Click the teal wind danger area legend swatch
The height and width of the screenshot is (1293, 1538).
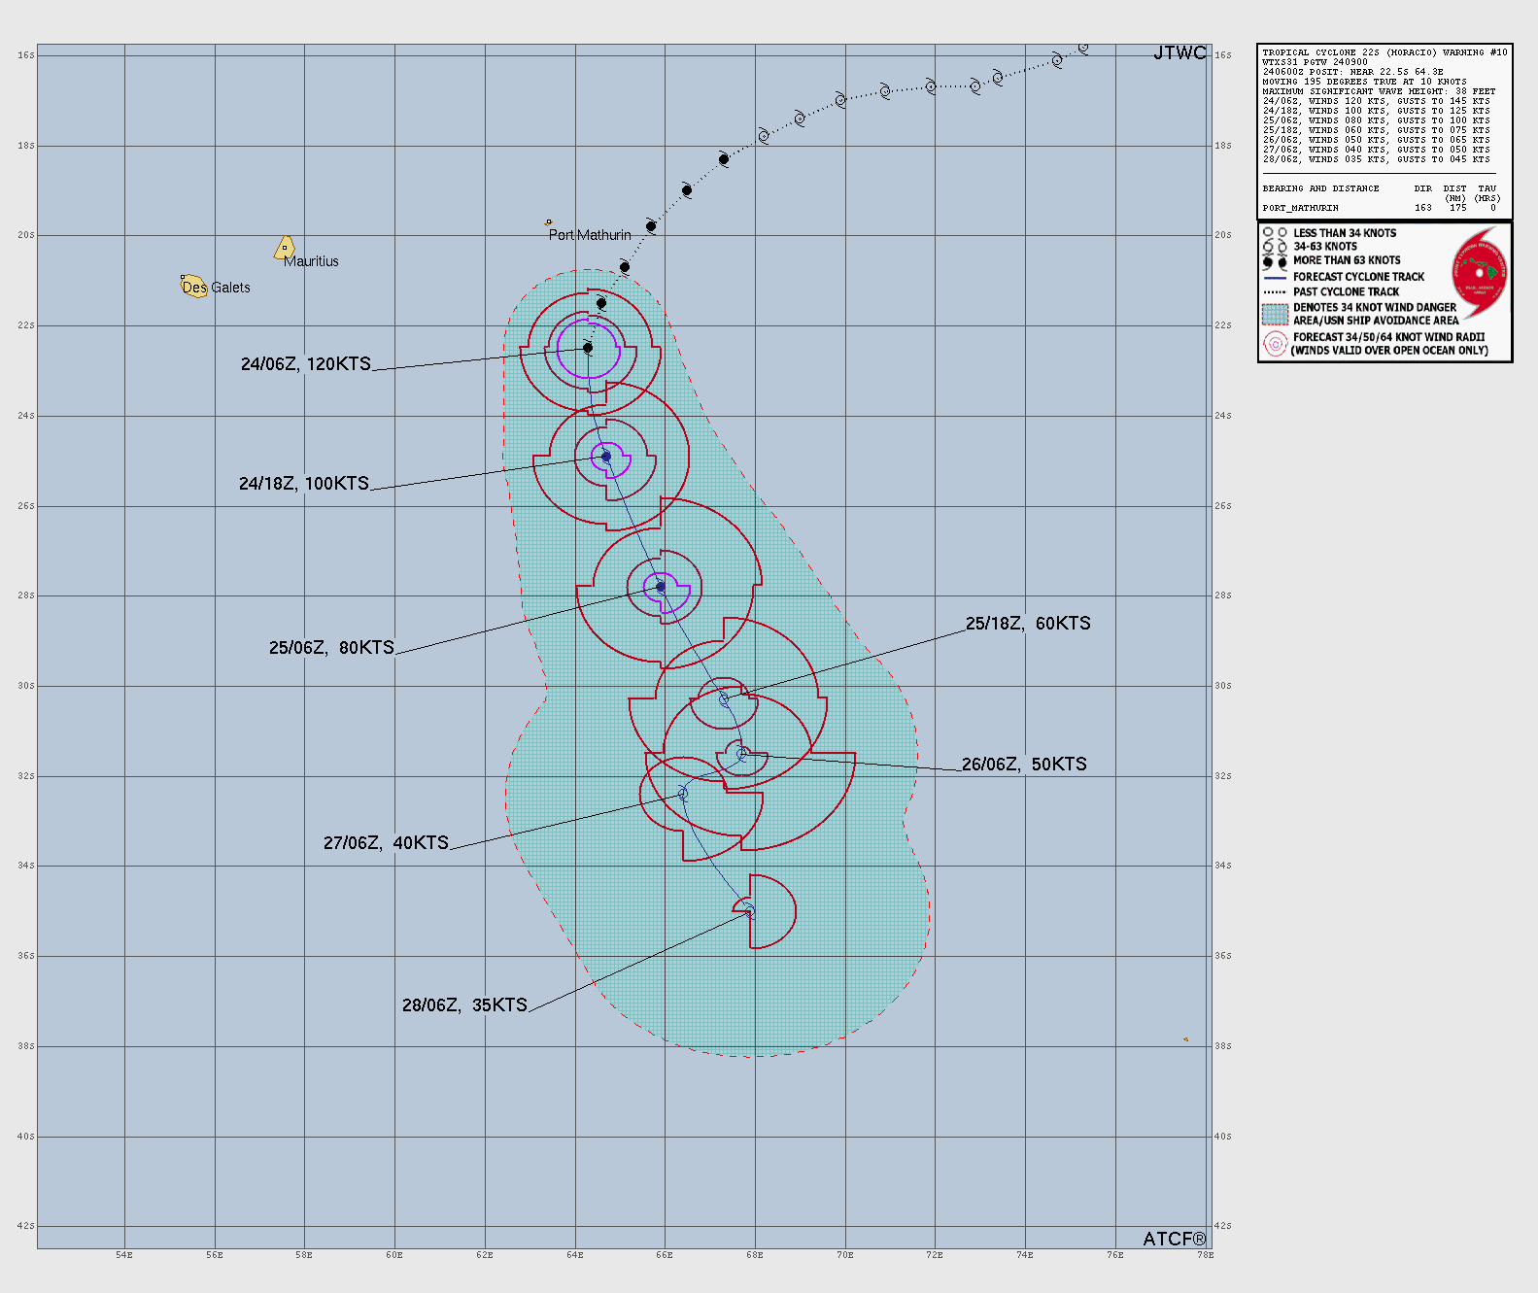(1275, 314)
